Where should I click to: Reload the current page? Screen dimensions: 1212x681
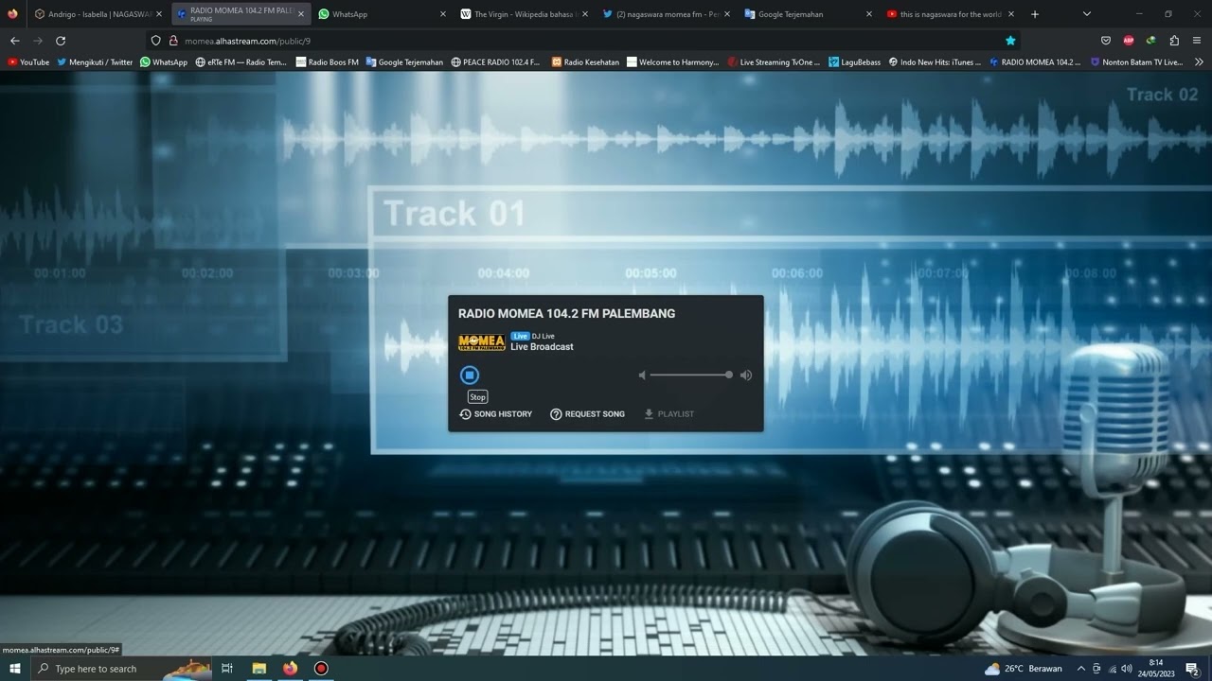tap(61, 41)
